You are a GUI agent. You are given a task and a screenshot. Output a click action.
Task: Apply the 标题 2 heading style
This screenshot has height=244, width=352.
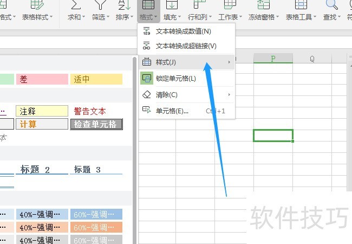click(42, 169)
